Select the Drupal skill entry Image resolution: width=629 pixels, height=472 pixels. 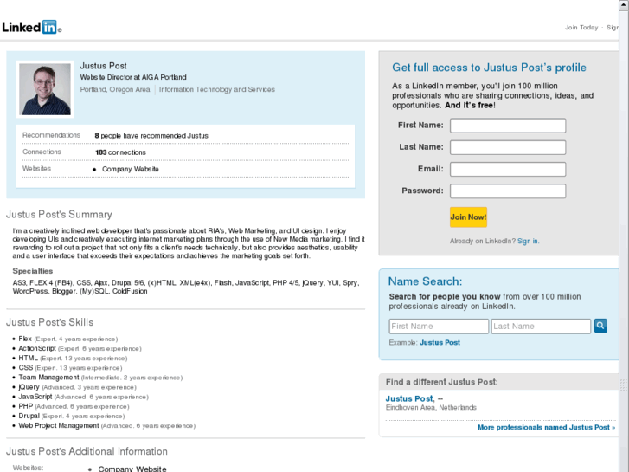pos(72,417)
